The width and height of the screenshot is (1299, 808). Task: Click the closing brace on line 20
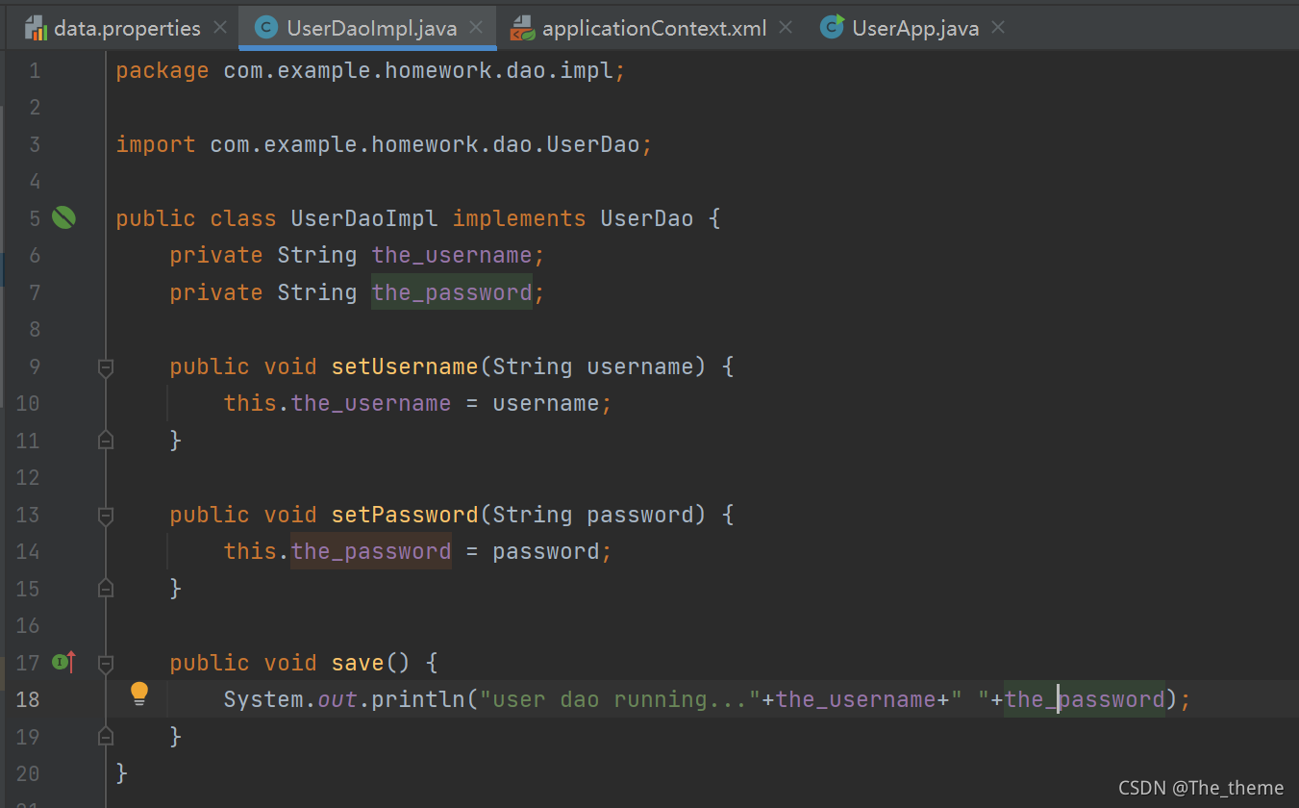121,773
